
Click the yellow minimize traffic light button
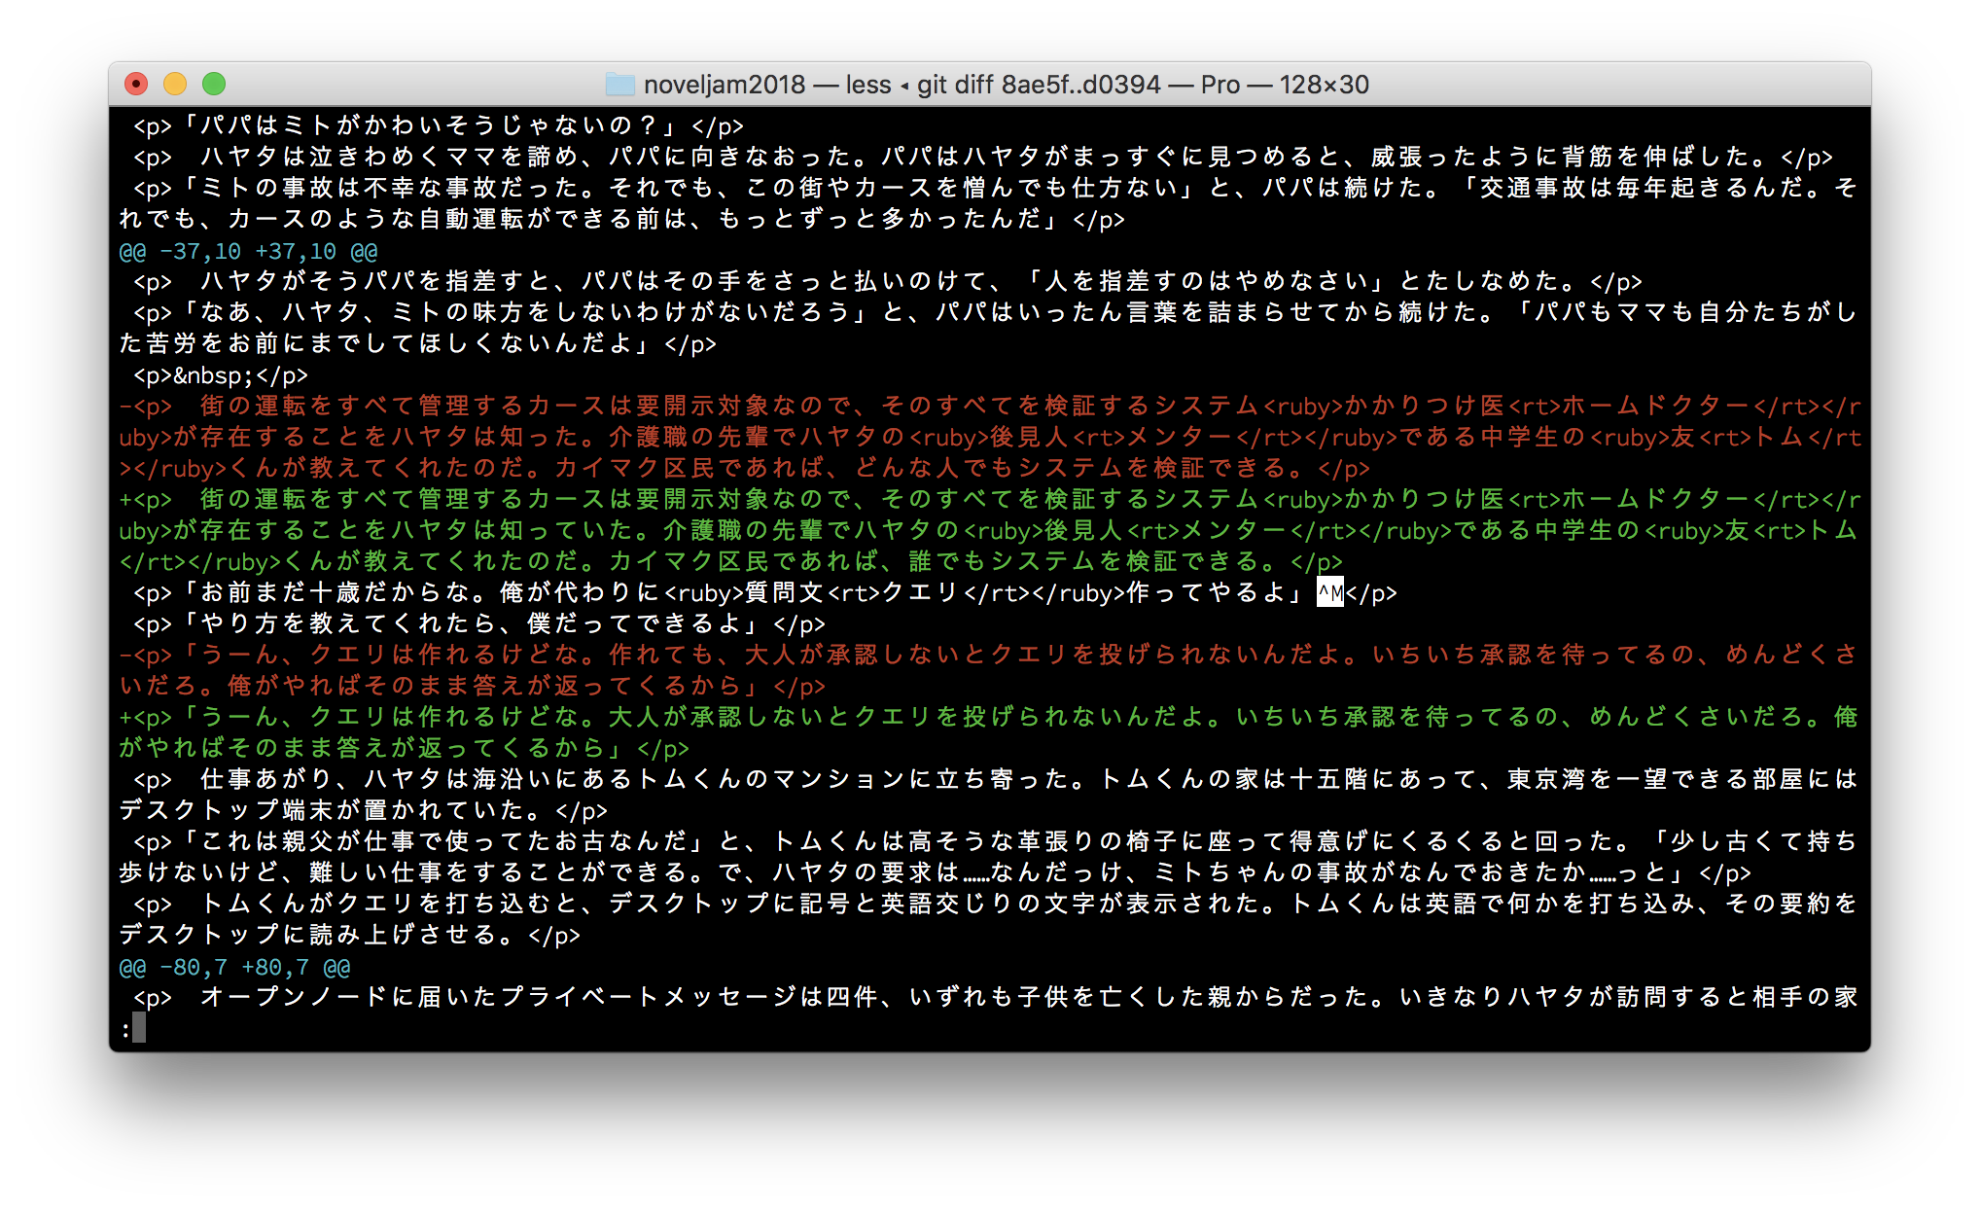(175, 85)
